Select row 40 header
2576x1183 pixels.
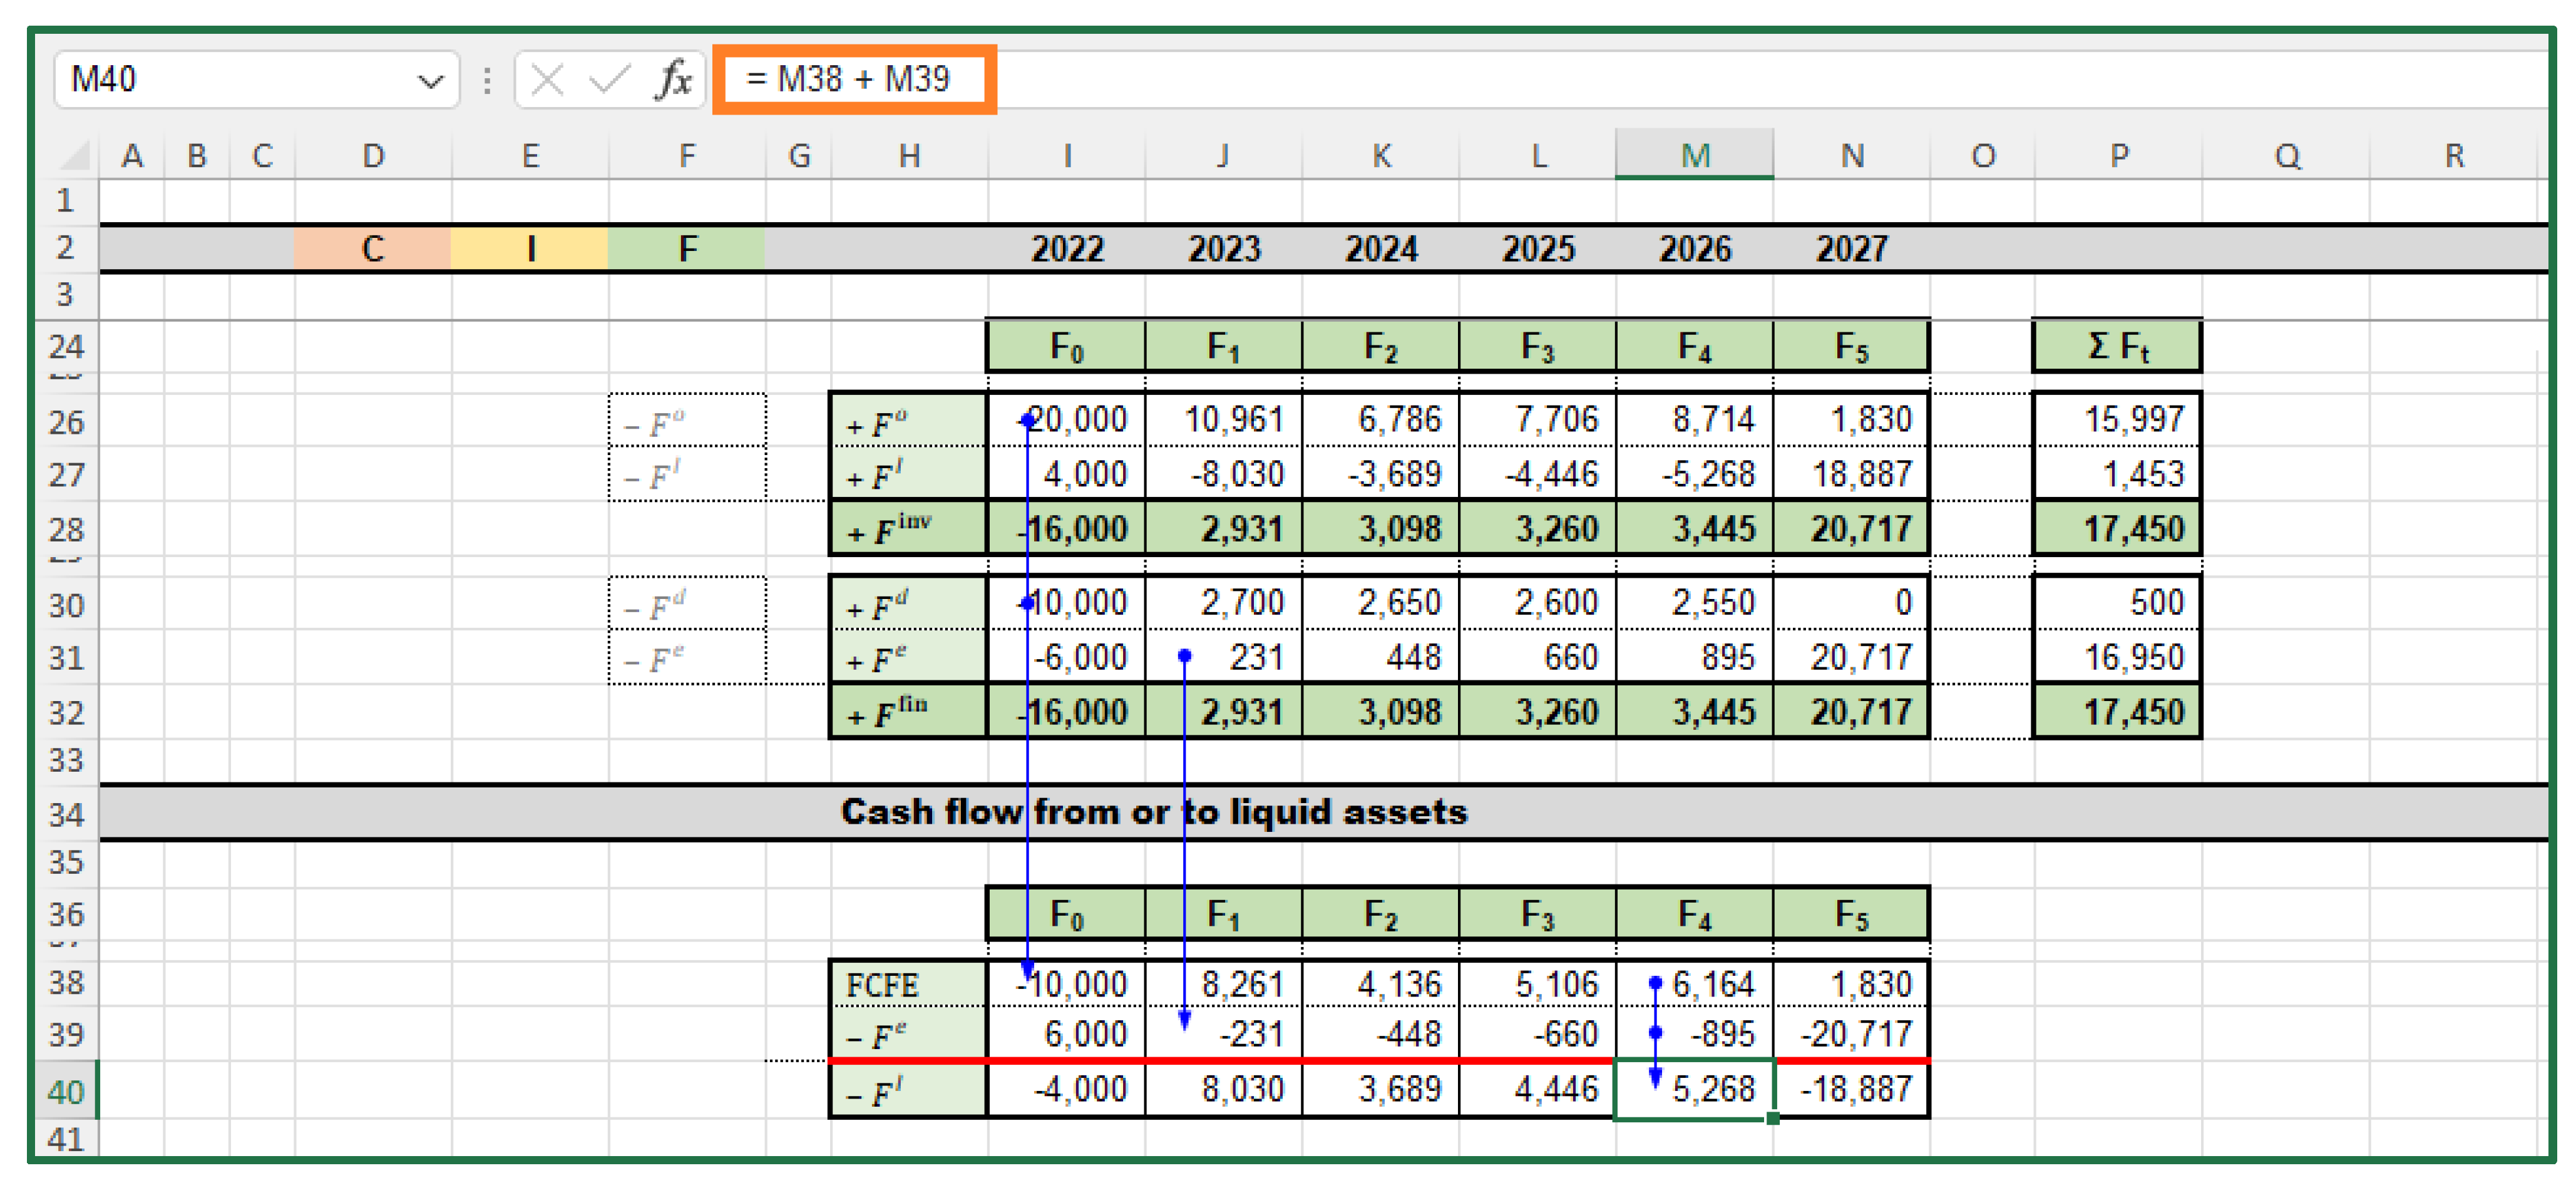[x=66, y=1090]
